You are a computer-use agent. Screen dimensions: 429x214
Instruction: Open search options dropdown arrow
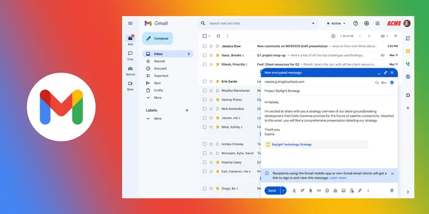313,24
